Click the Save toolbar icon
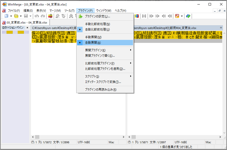 tap(26, 16)
